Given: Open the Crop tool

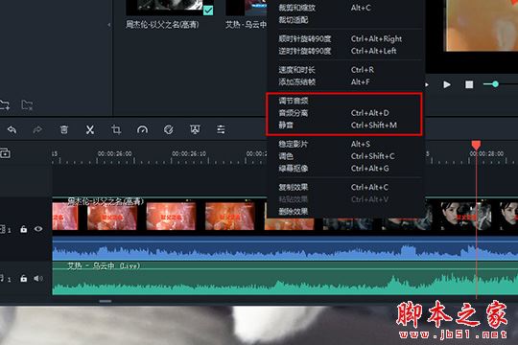Looking at the screenshot, I should pyautogui.click(x=116, y=129).
